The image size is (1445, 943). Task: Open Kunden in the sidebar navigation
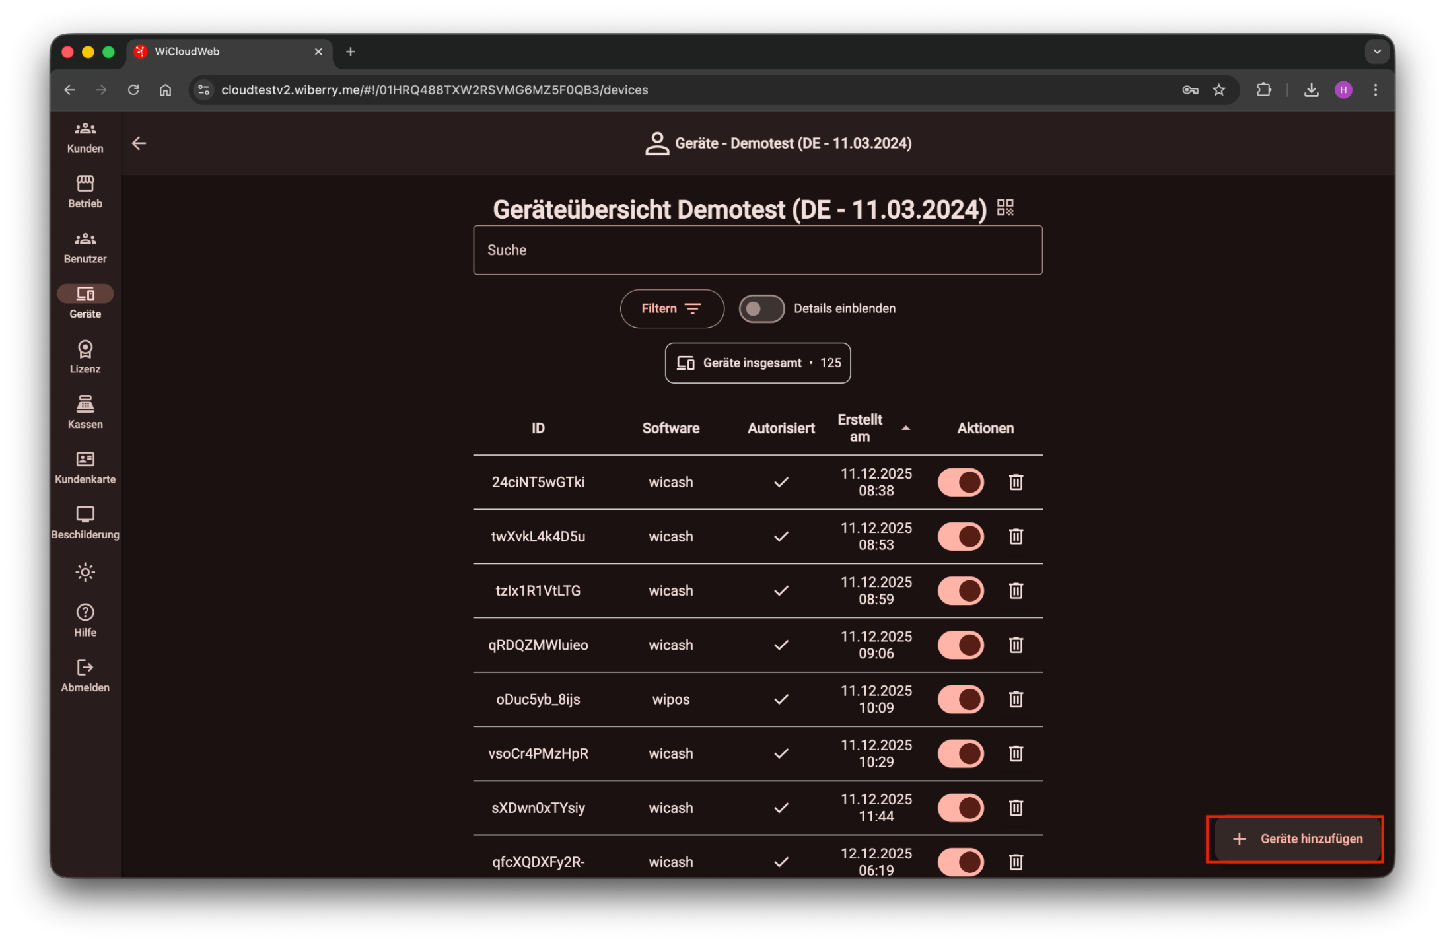85,137
